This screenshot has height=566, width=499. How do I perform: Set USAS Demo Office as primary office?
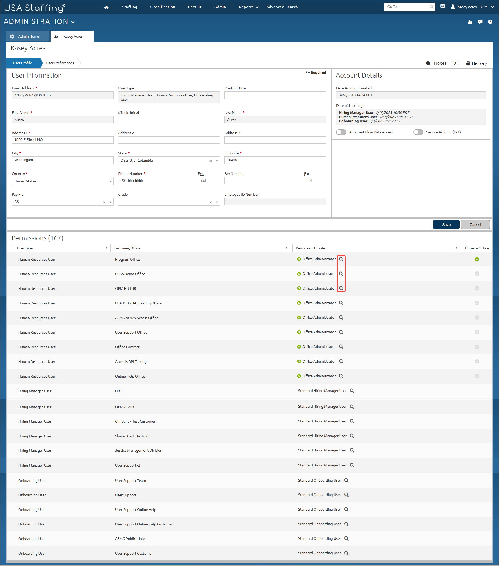(x=477, y=274)
